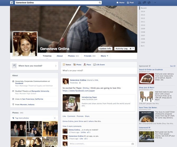177x147 pixels.
Task: Open the Activity Log
Action: [x=122, y=49]
